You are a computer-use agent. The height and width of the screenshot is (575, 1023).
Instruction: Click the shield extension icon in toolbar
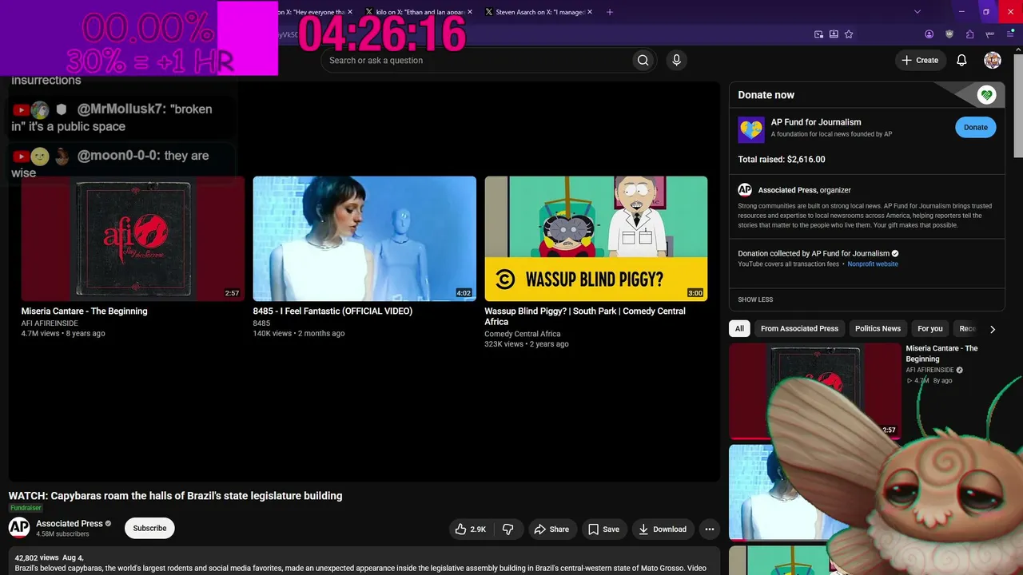tap(949, 34)
